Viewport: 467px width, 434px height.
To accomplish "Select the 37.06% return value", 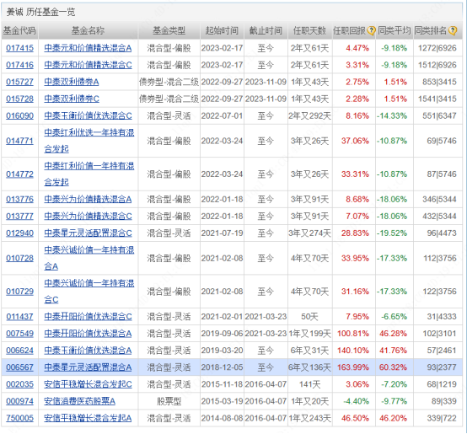I will (x=355, y=141).
